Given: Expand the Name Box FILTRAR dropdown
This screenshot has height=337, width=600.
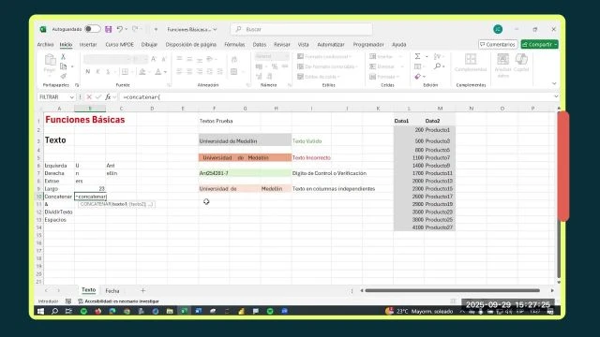Looking at the screenshot, I should [x=71, y=97].
